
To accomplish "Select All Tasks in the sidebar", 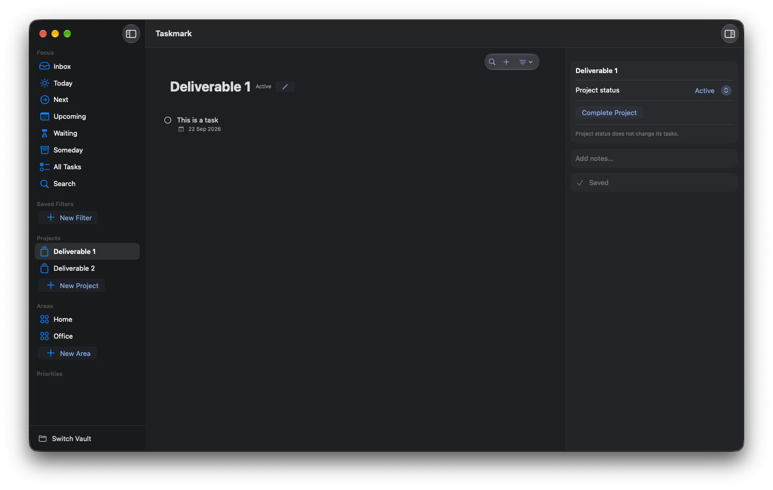I will 87,167.
